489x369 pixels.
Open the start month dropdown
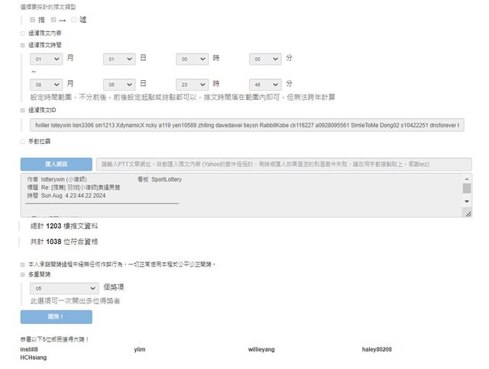[46, 58]
